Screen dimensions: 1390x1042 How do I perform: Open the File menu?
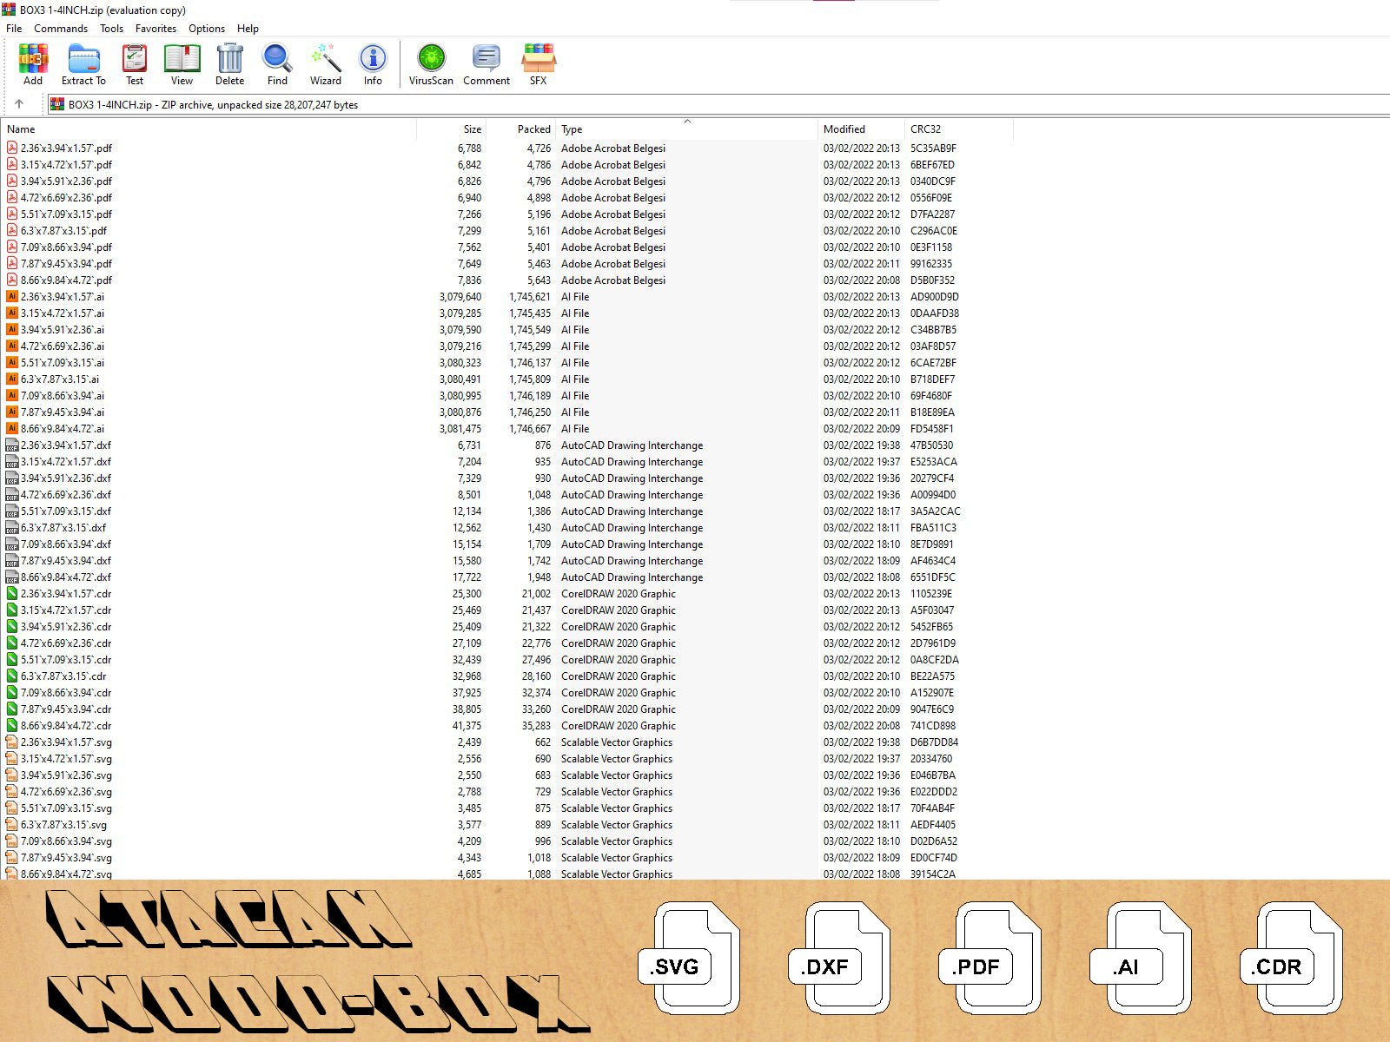pos(14,28)
